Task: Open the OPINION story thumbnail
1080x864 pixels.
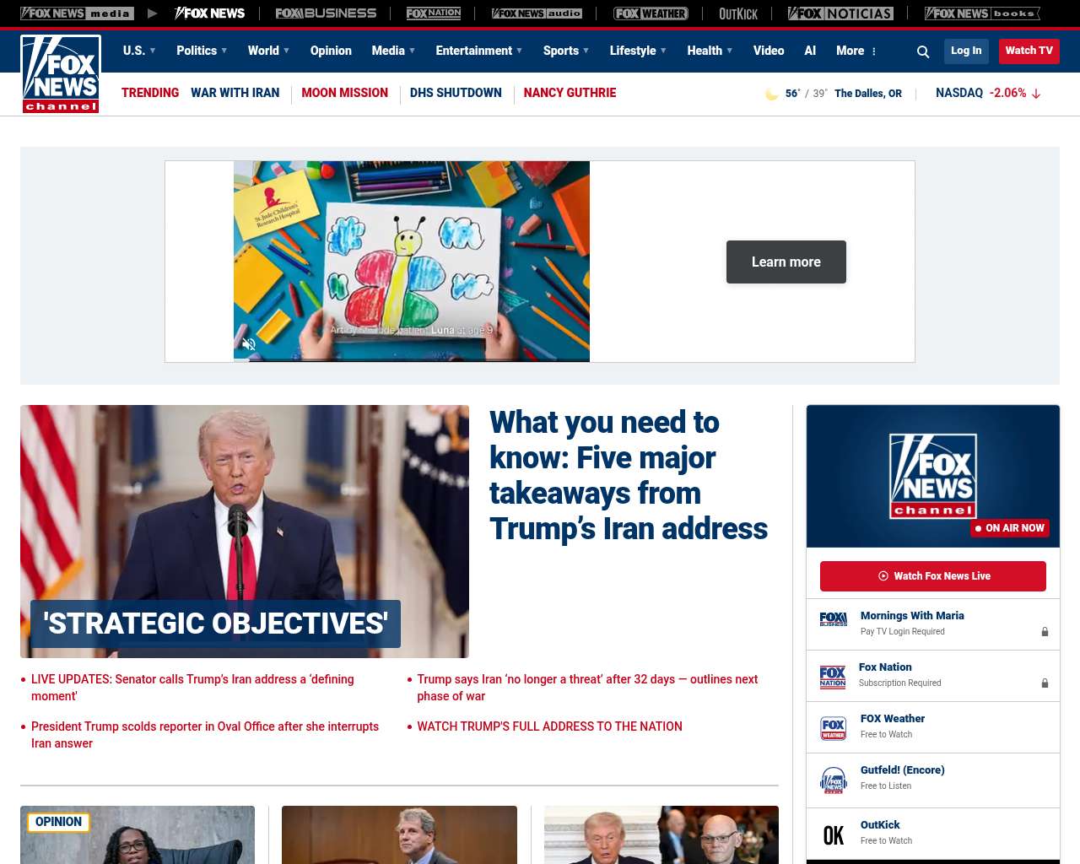Action: [x=138, y=835]
